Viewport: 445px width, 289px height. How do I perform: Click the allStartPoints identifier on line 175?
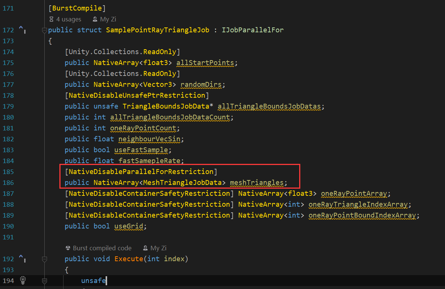coord(205,63)
